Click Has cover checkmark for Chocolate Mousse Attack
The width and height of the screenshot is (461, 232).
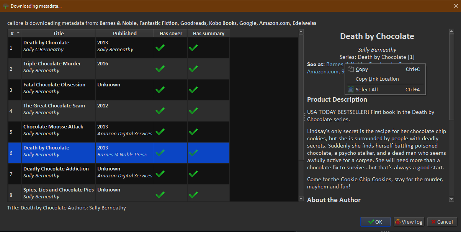click(x=160, y=132)
